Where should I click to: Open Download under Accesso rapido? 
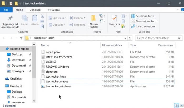click(18, 60)
